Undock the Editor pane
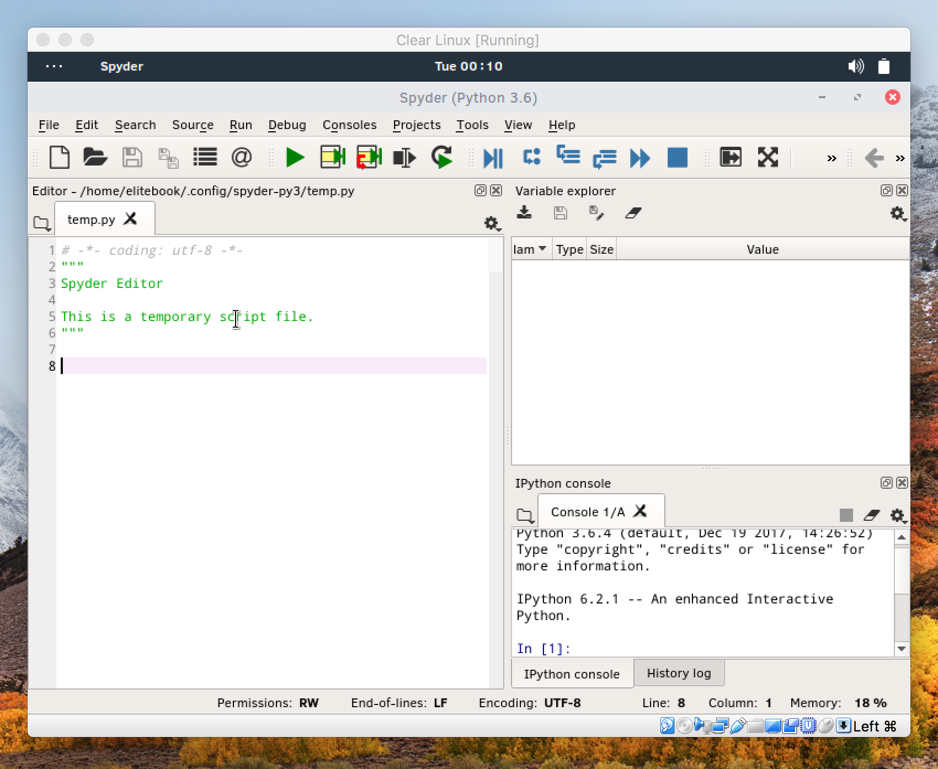Screen dimensions: 938x769 480,190
